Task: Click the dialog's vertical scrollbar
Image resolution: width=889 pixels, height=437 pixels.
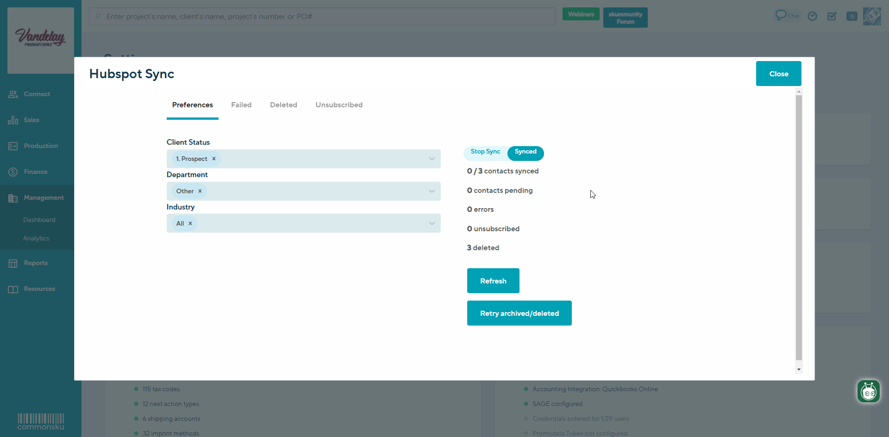Action: [x=798, y=227]
